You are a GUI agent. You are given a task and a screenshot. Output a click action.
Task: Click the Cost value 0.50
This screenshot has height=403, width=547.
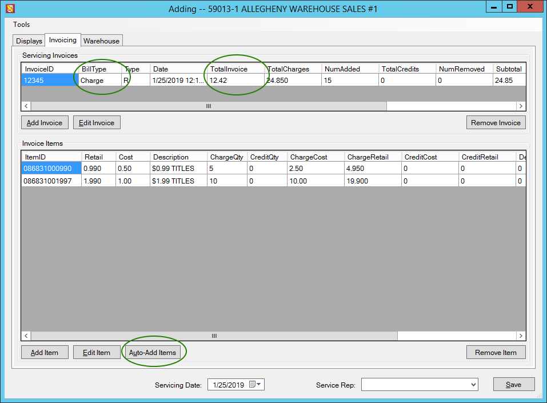click(x=133, y=168)
